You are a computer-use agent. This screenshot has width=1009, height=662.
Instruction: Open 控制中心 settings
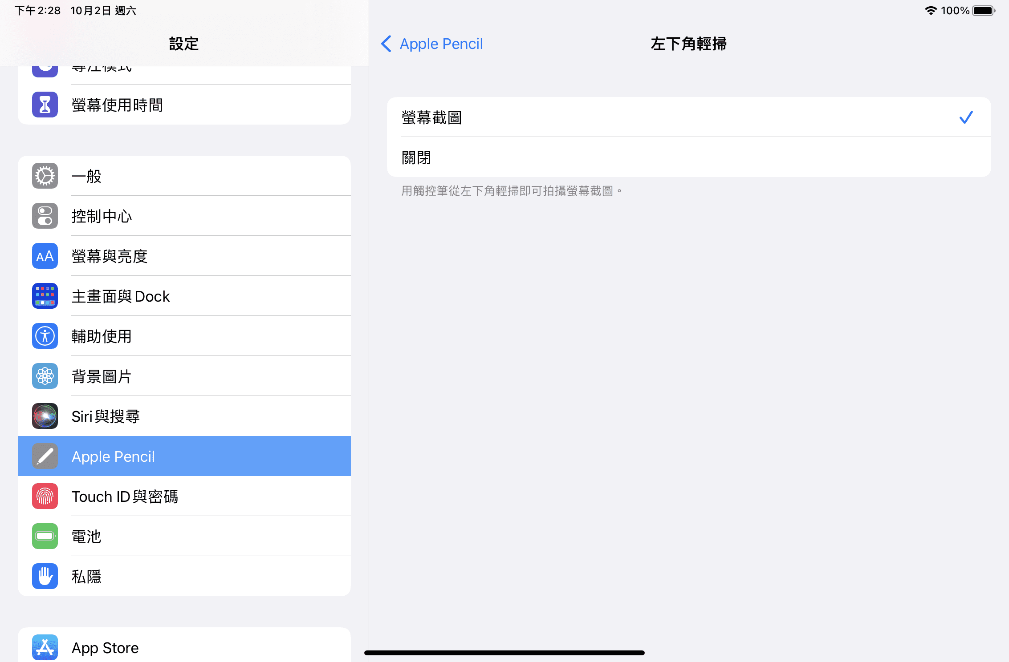pos(184,216)
